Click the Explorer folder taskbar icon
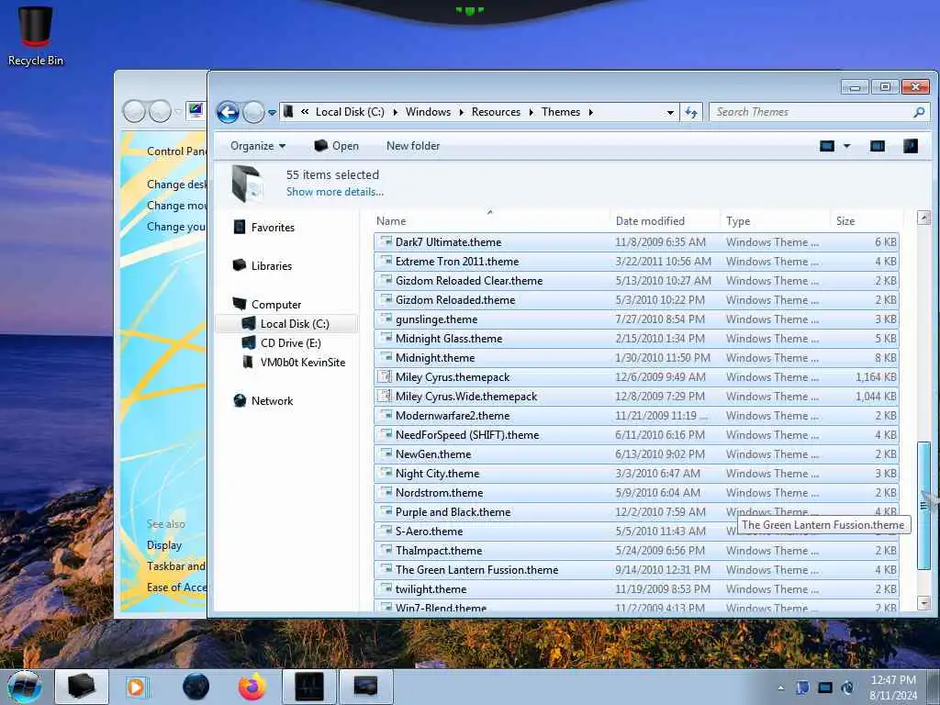Viewport: 940px width, 705px height. [x=82, y=687]
